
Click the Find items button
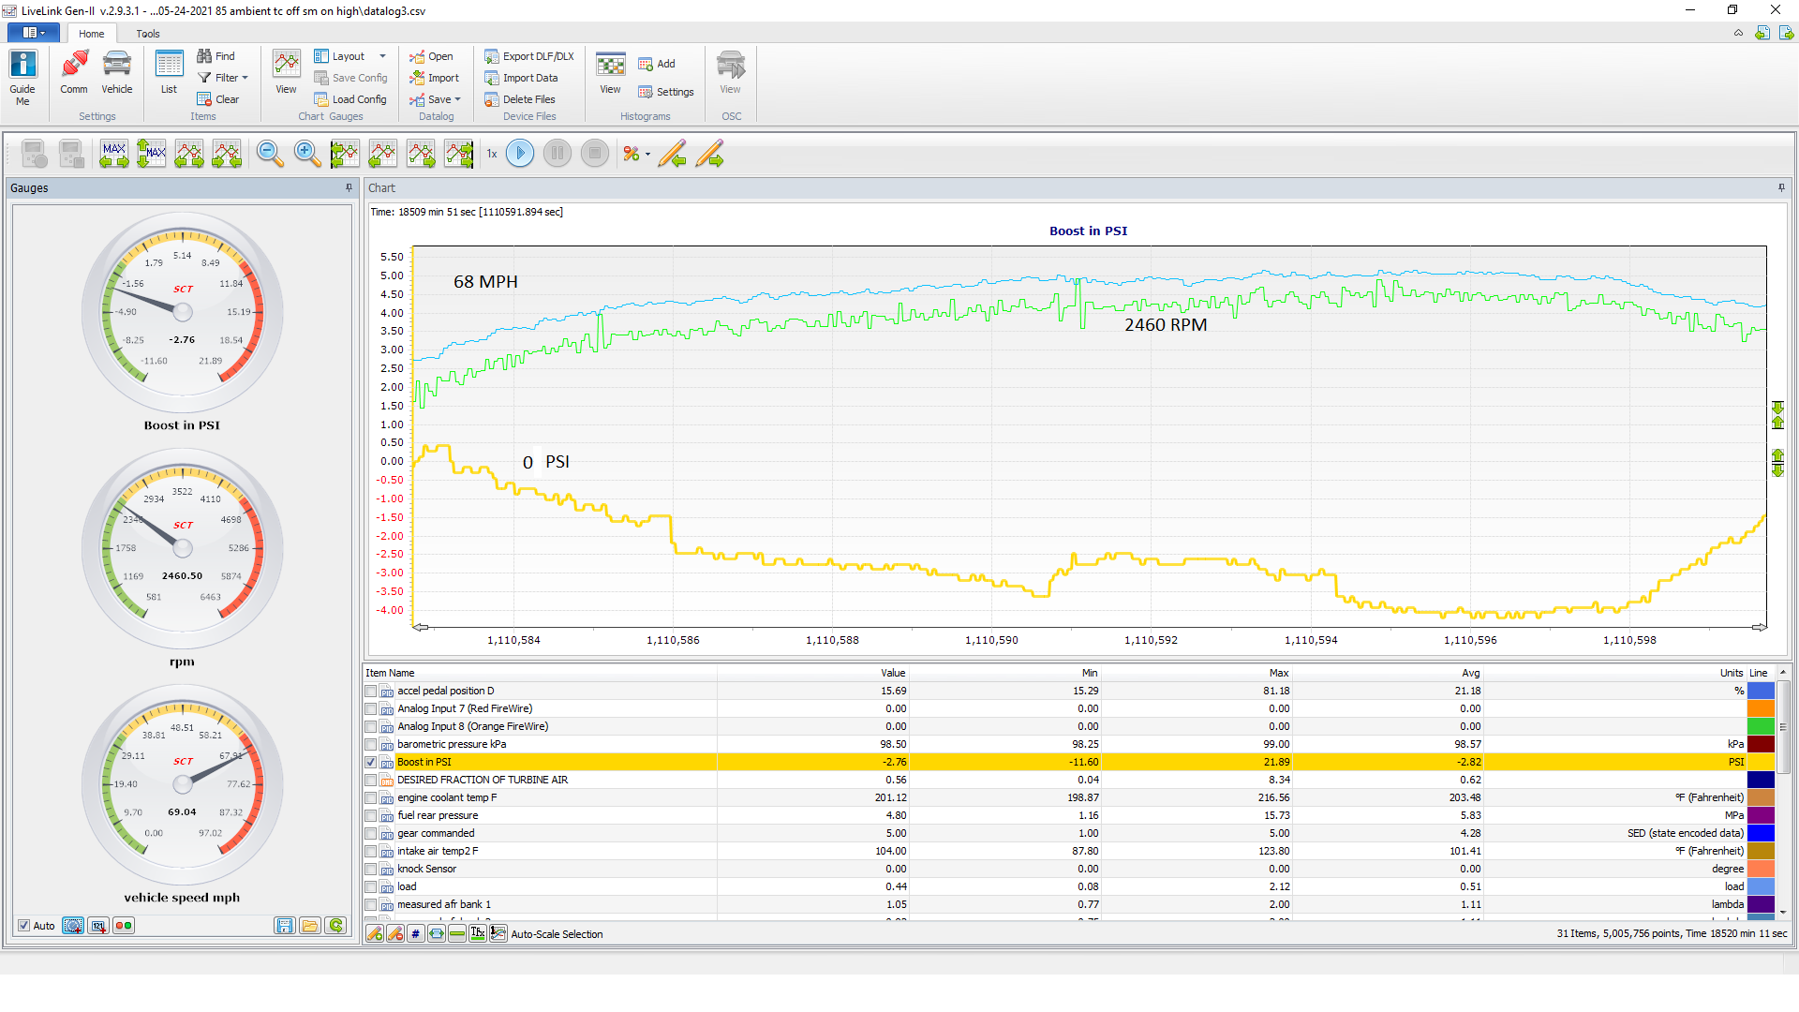click(216, 56)
